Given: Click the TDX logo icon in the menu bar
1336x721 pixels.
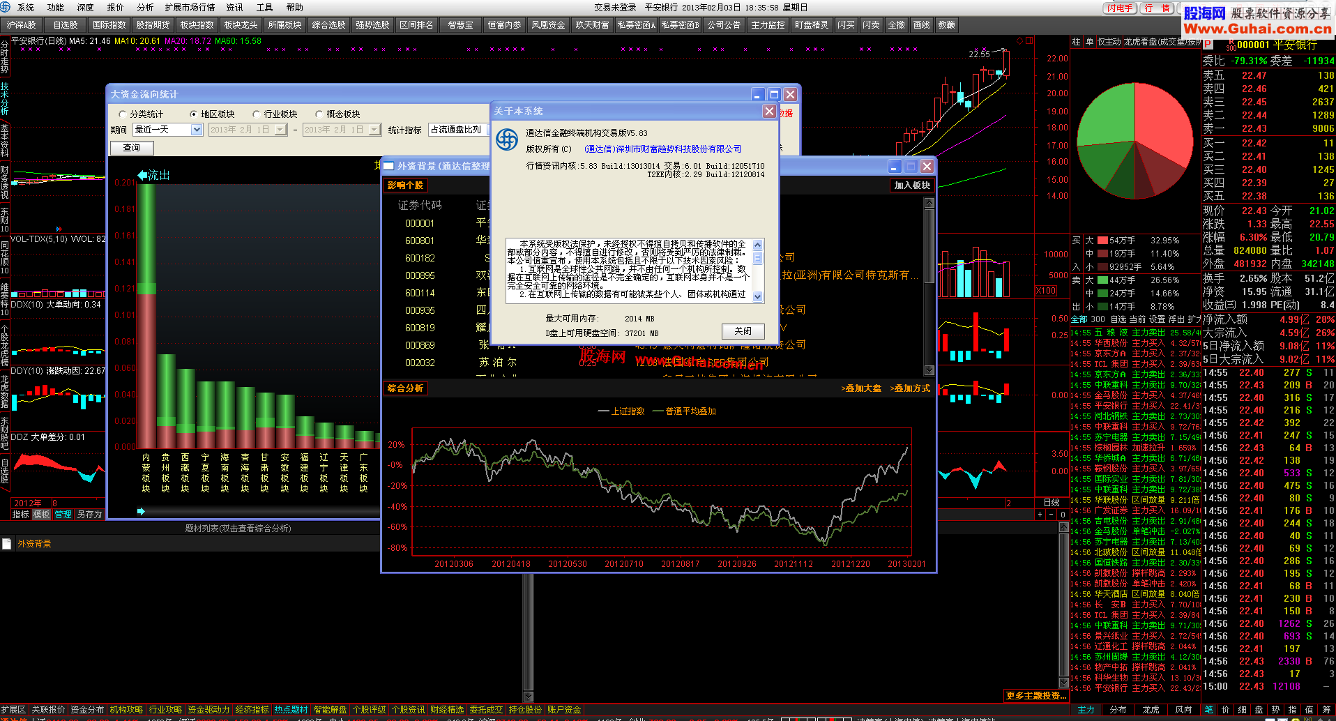Looking at the screenshot, I should point(6,7).
